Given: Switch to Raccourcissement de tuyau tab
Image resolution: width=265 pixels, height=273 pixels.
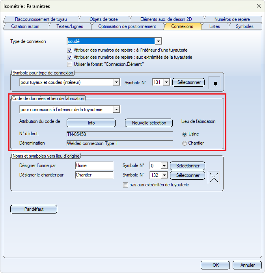Looking at the screenshot, I should tap(41, 19).
